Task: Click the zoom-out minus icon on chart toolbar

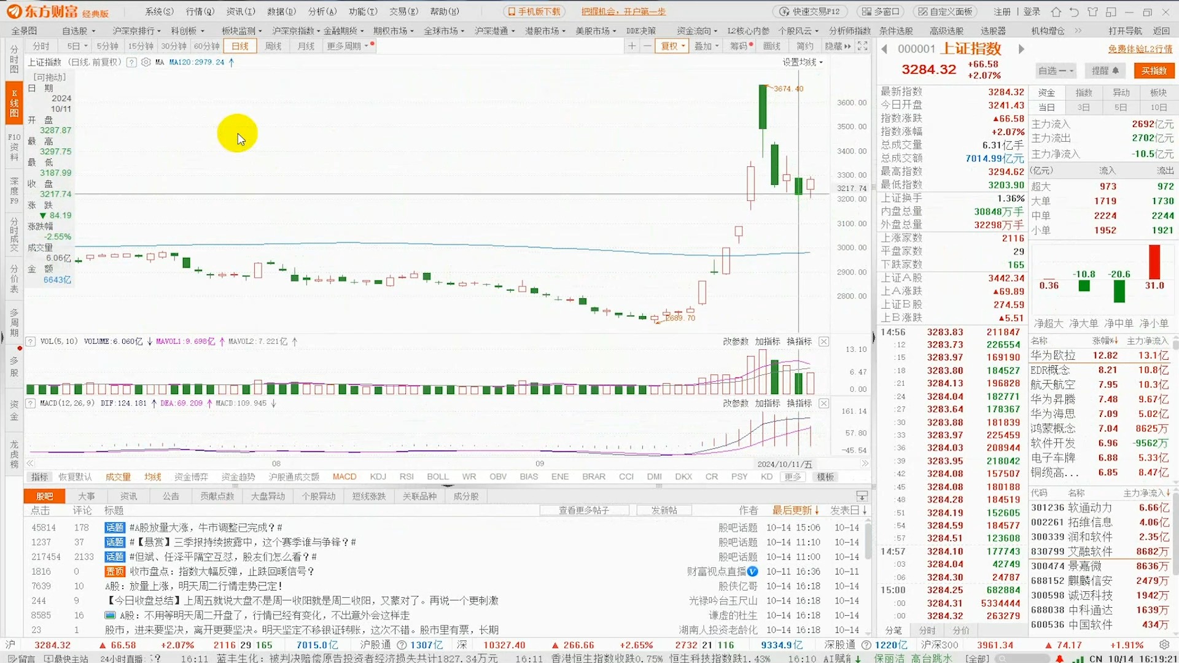Action: 647,46
